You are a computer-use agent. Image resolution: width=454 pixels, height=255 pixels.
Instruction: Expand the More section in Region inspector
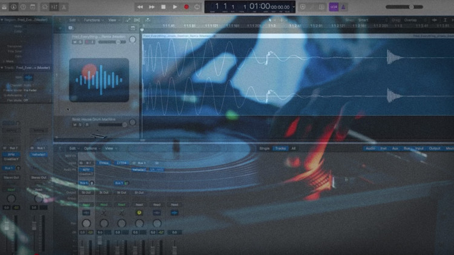(x=8, y=61)
